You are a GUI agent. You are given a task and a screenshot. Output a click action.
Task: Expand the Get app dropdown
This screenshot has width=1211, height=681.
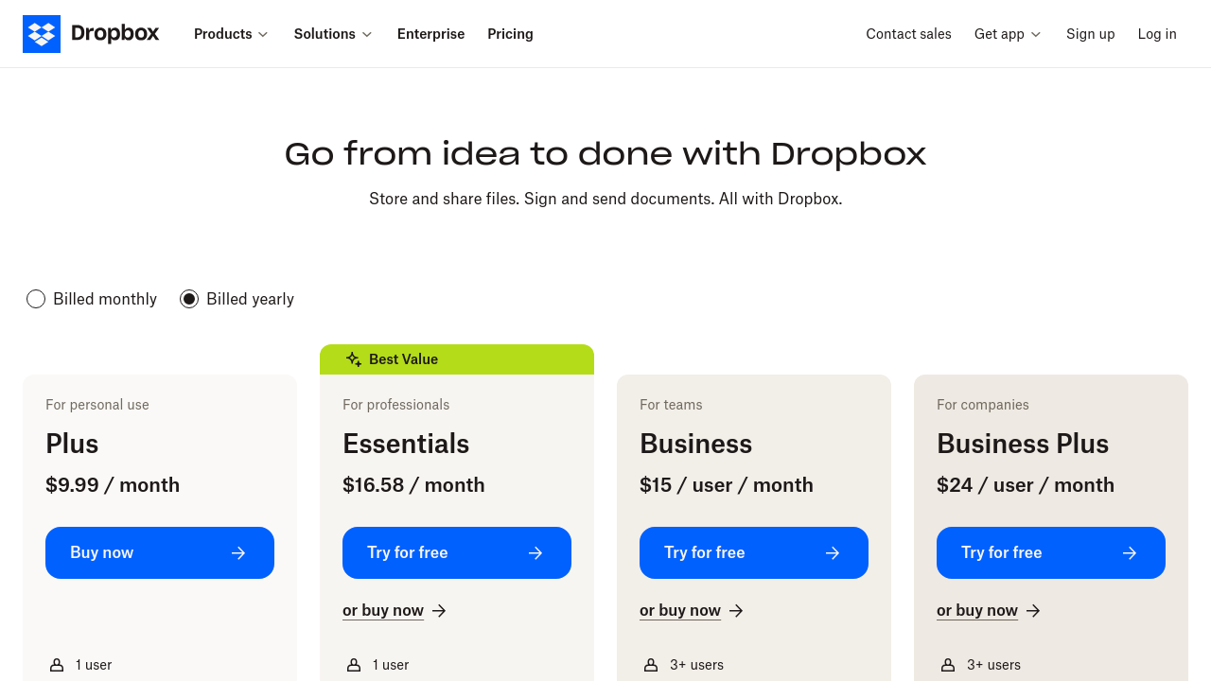[x=1008, y=34]
